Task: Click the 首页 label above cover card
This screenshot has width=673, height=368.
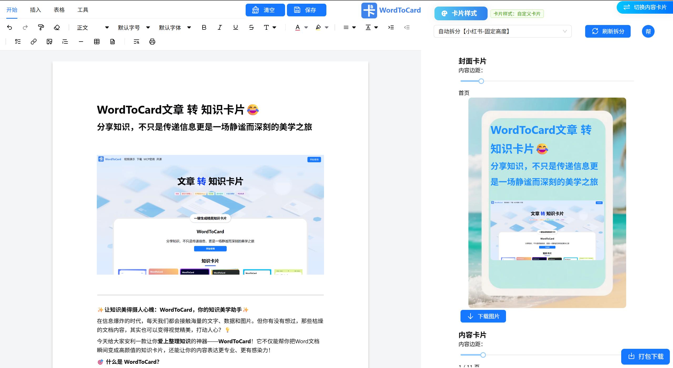Action: 464,93
